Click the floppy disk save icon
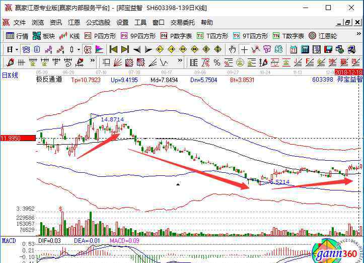Image resolution: width=364 pixels, height=263 pixels. [x=328, y=49]
